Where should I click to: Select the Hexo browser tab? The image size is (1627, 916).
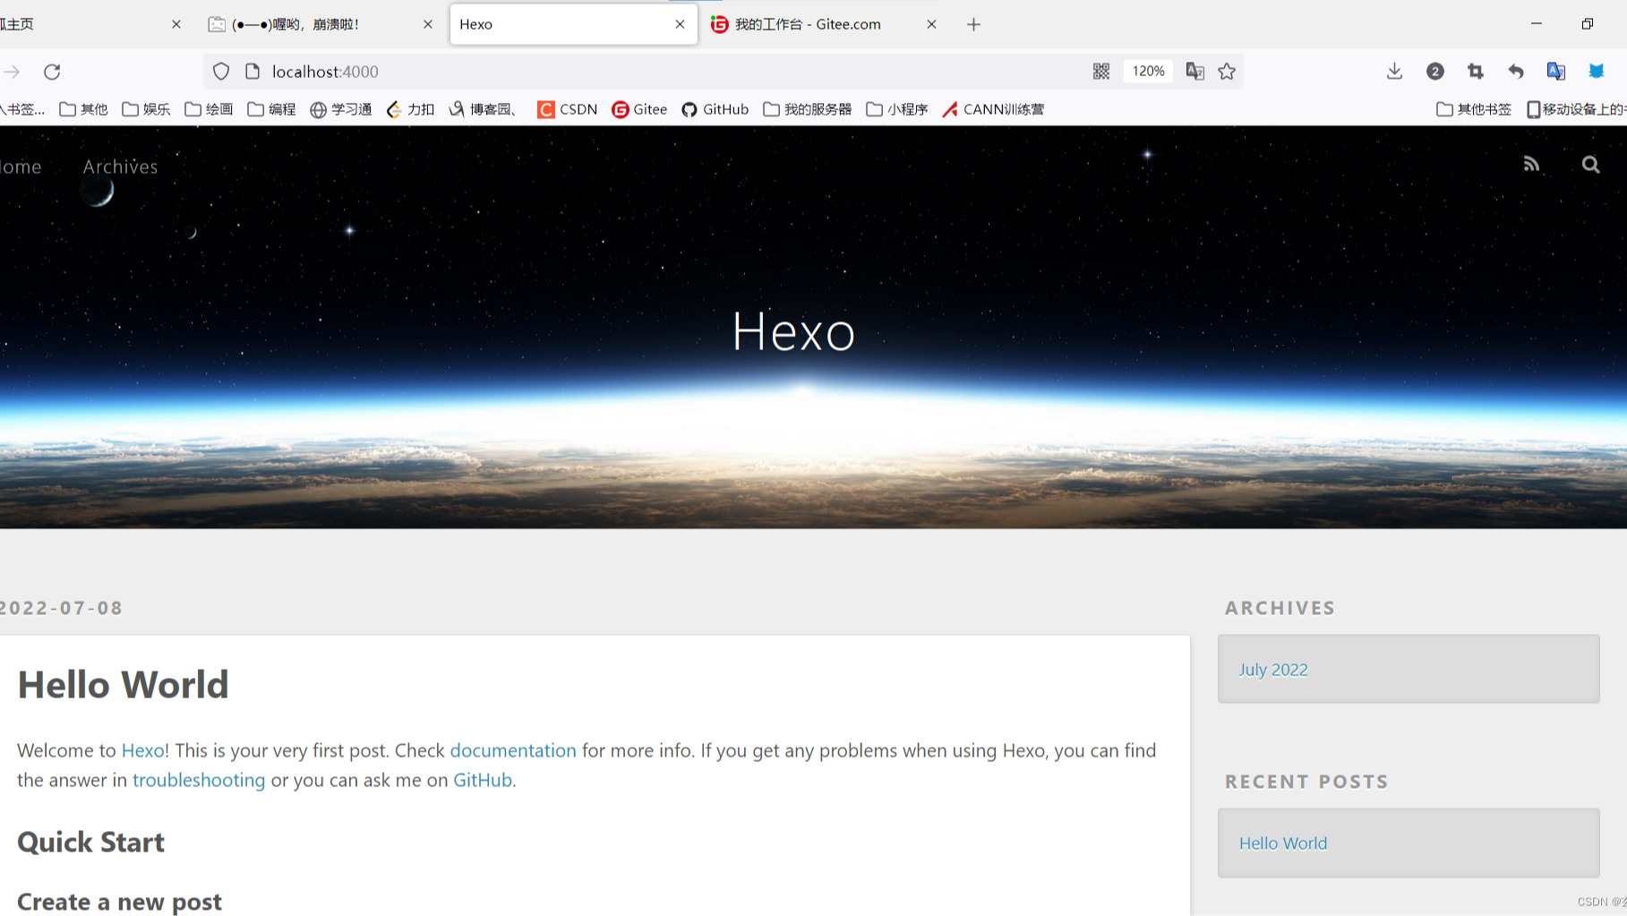pos(573,24)
